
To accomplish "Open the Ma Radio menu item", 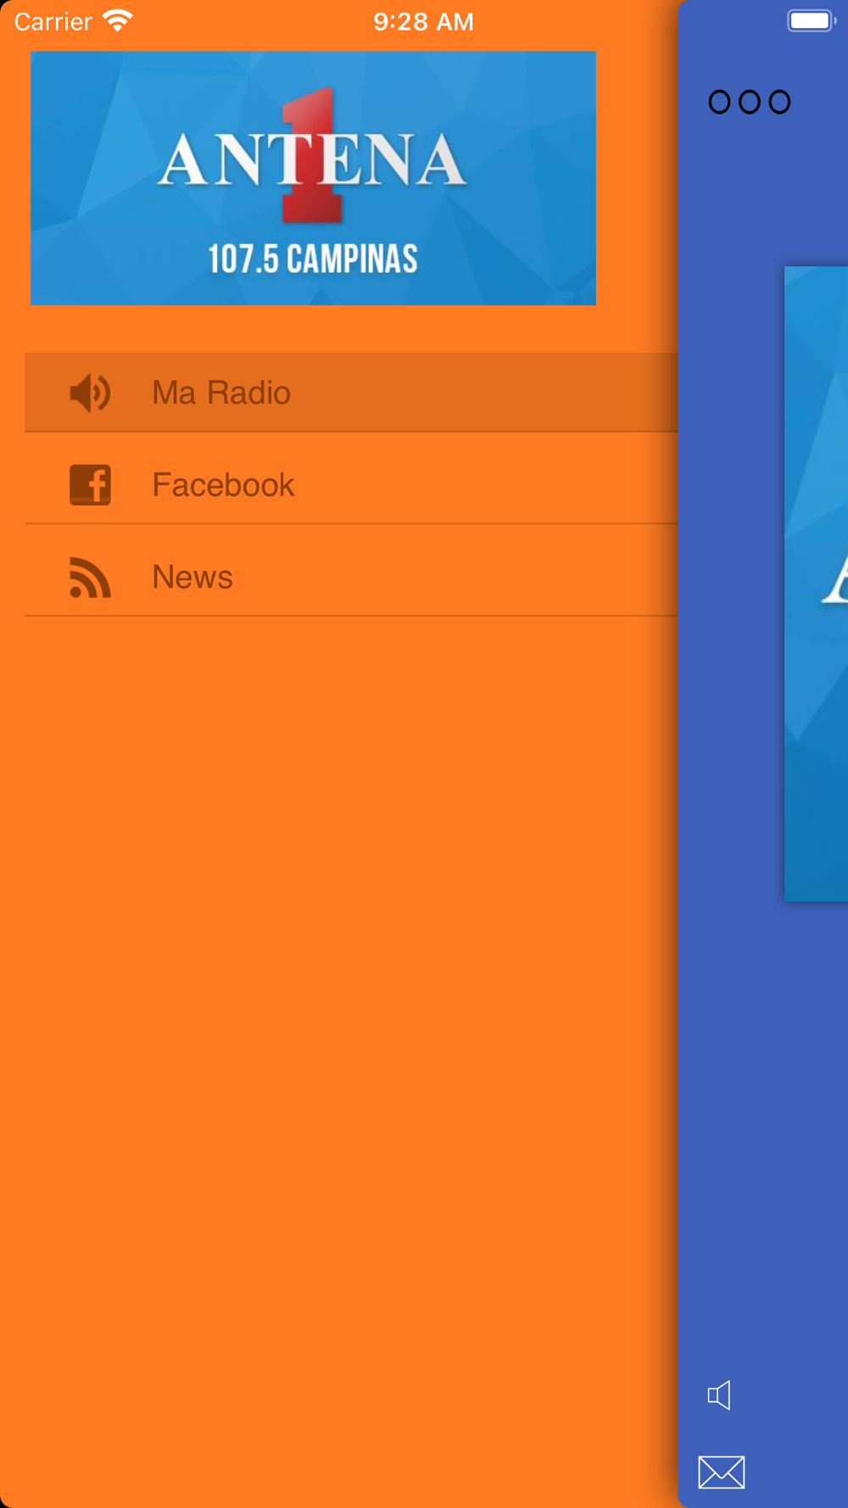I will point(351,393).
